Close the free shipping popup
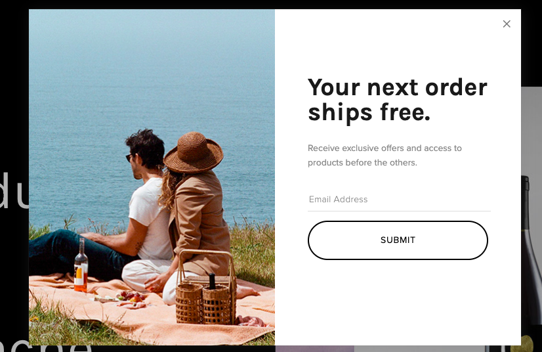The width and height of the screenshot is (542, 352). click(507, 24)
